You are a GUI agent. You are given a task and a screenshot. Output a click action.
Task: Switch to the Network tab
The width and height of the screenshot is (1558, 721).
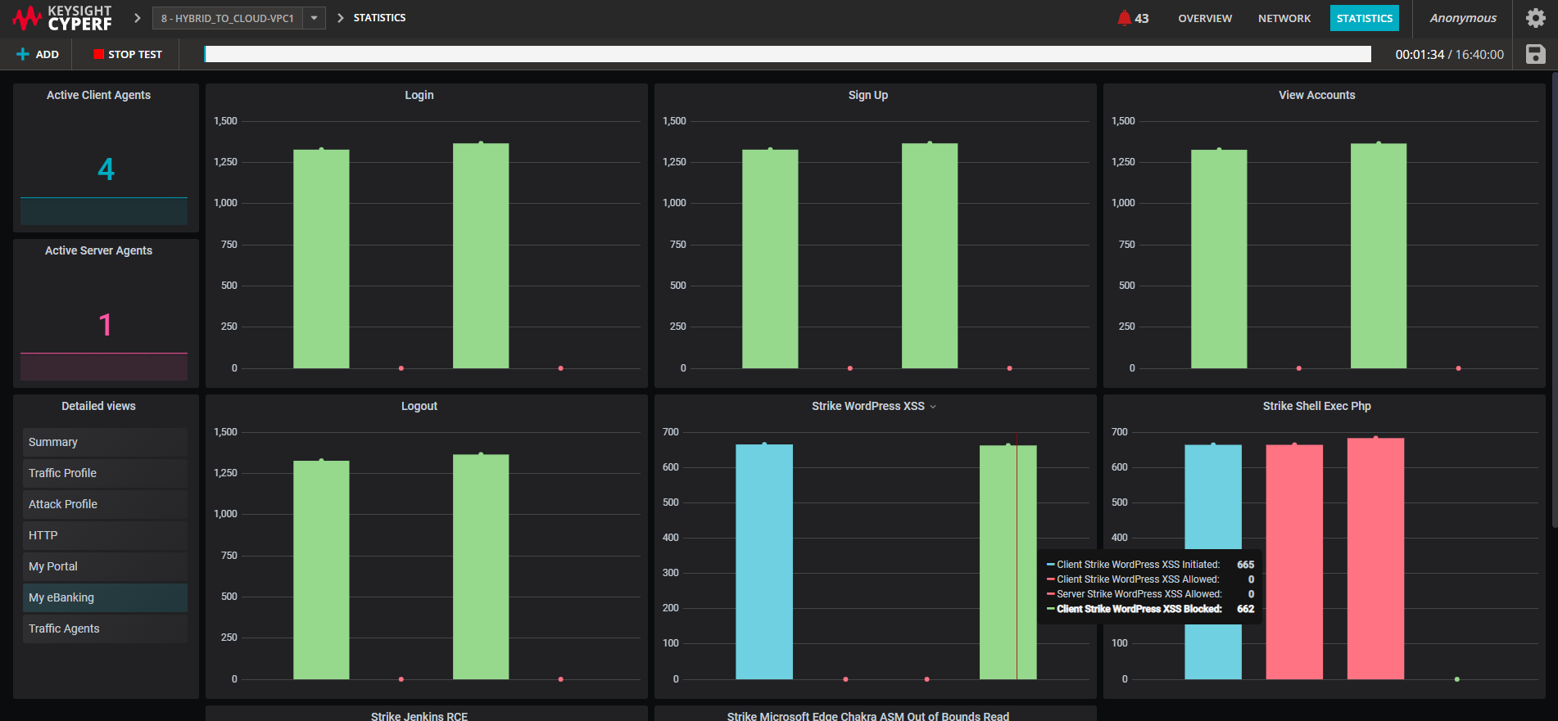click(1284, 18)
